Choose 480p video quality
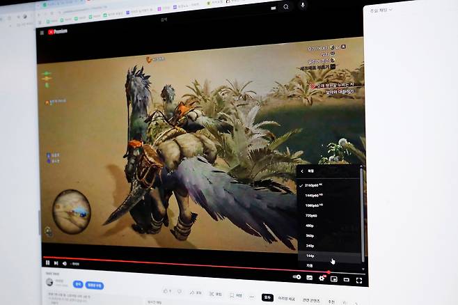 (329, 226)
